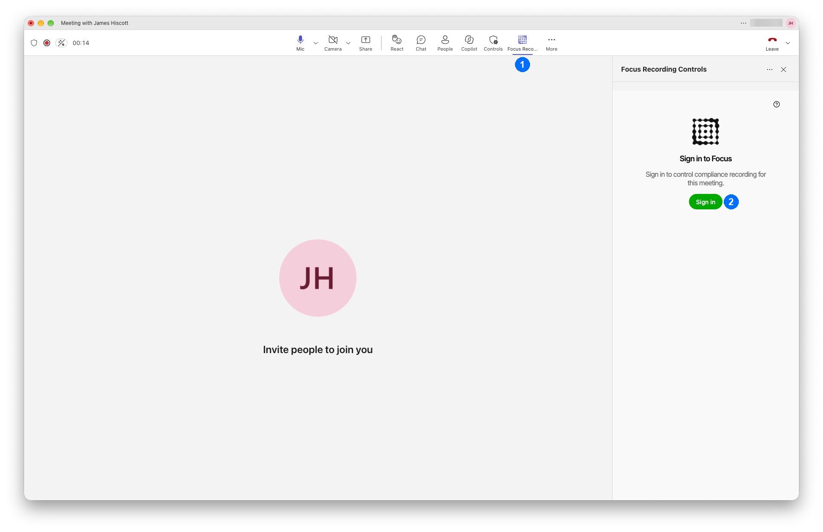Open the More actions menu

[552, 43]
